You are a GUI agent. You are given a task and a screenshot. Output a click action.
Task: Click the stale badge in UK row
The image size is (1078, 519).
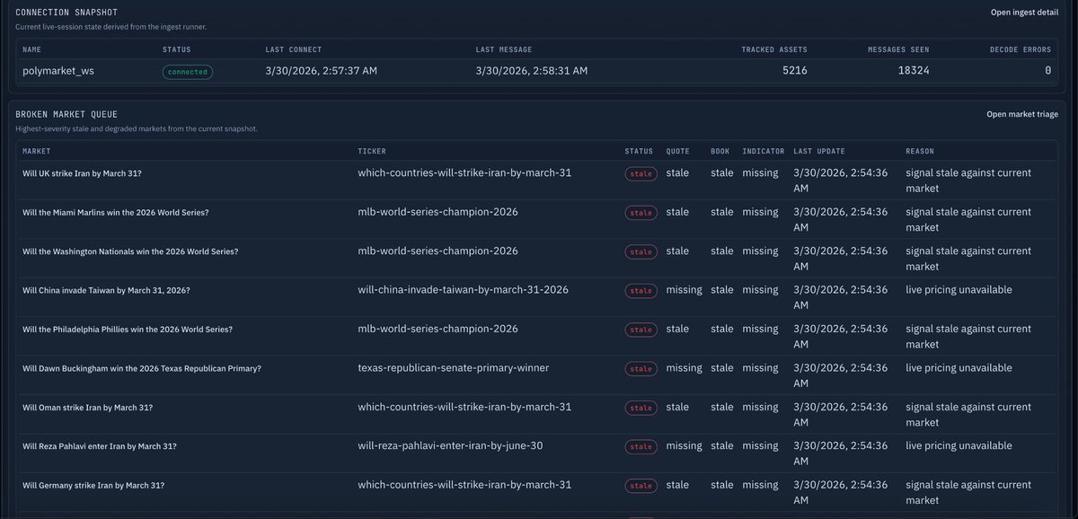641,173
